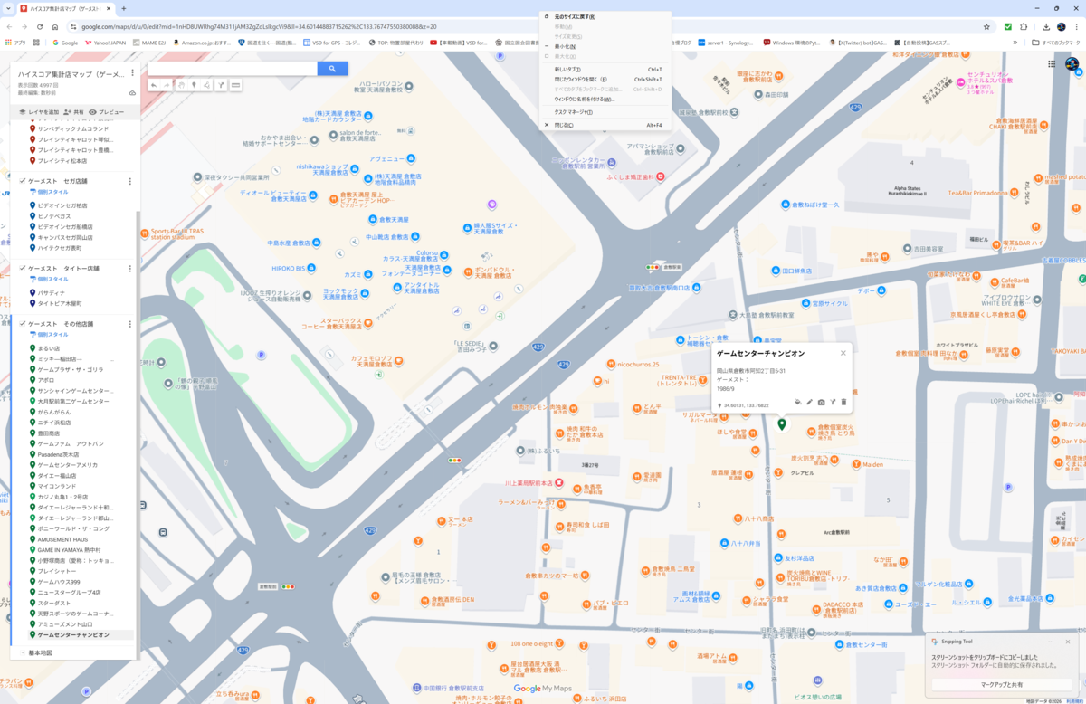Open 個別スタイル under タイトー店舗 layer
Viewport: 1086px width, 704px height.
[x=49, y=280]
